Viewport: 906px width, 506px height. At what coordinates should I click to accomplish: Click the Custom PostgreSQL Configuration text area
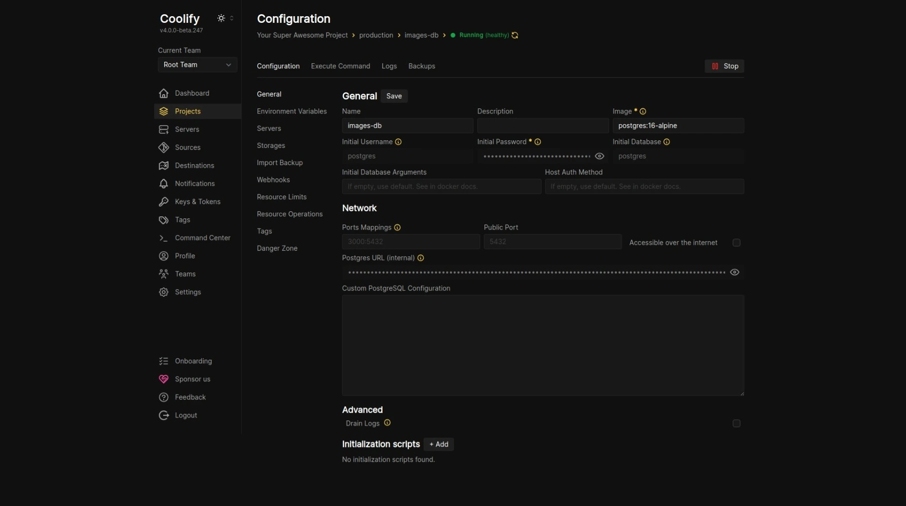(542, 345)
